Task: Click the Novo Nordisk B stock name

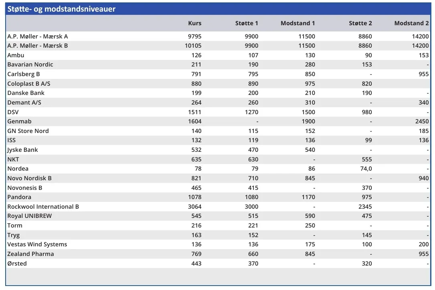Action: pos(29,178)
